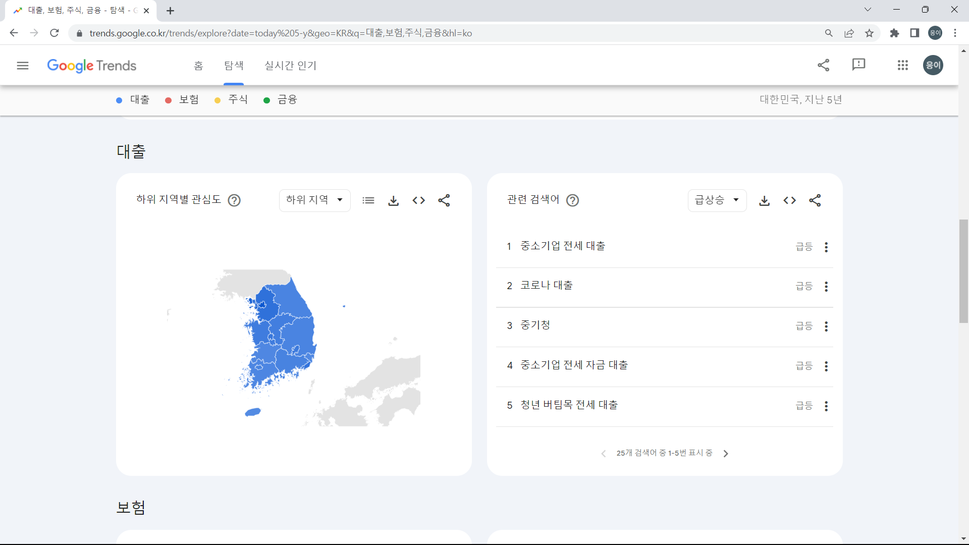Show the help tooltip for 하위 지역별 관심도
Screen dimensions: 969x545
coord(234,200)
